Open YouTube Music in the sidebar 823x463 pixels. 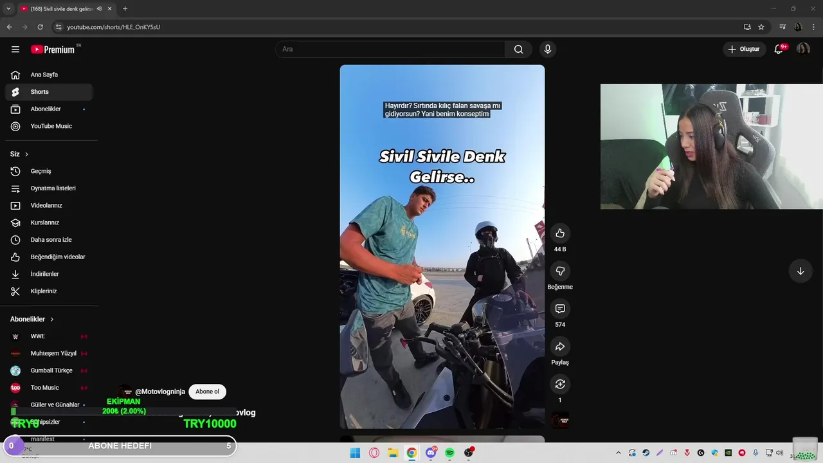pyautogui.click(x=49, y=126)
